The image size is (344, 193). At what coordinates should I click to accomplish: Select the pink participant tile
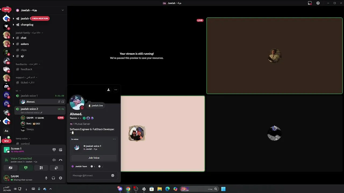tap(163, 133)
